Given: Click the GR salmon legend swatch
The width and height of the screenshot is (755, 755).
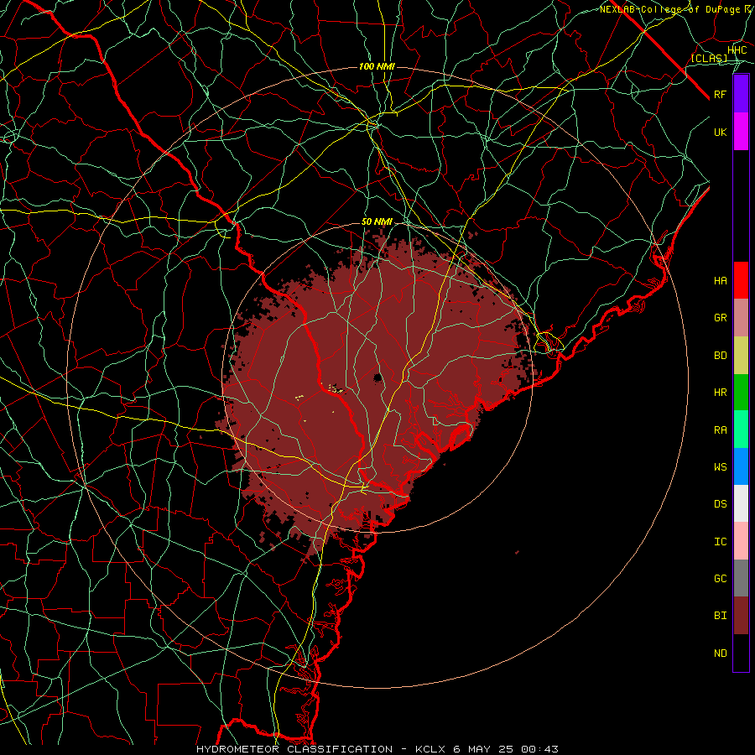Looking at the screenshot, I should pos(741,318).
